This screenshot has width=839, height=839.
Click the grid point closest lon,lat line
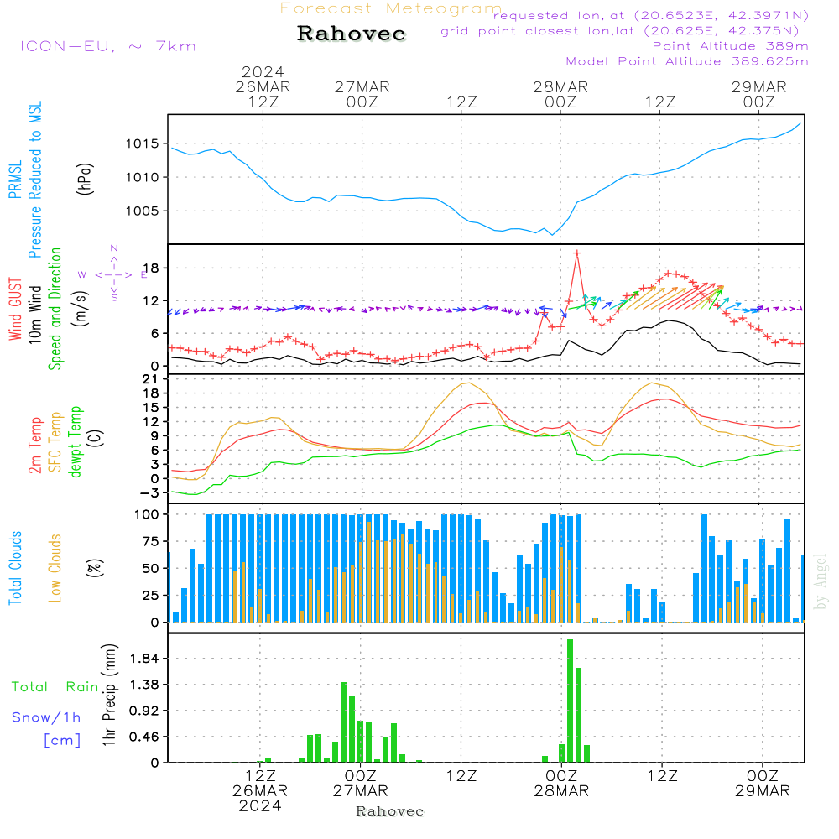point(620,31)
